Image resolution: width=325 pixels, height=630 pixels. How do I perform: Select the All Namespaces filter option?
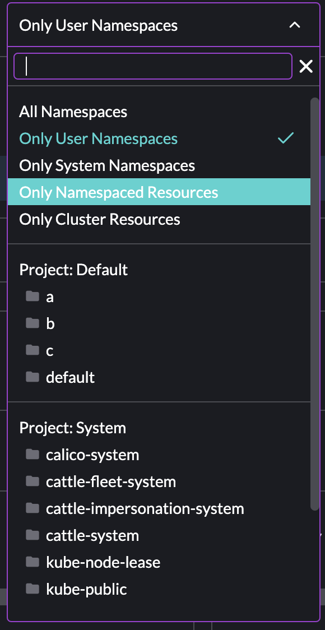tap(73, 112)
